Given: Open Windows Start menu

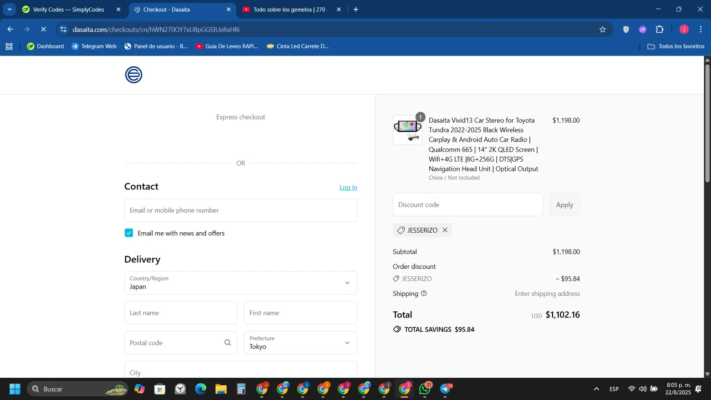Looking at the screenshot, I should point(15,389).
